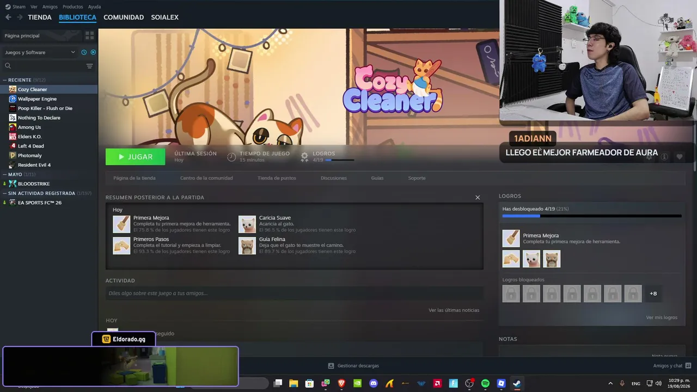
Task: Click the green JUGAR button
Action: [x=136, y=157]
